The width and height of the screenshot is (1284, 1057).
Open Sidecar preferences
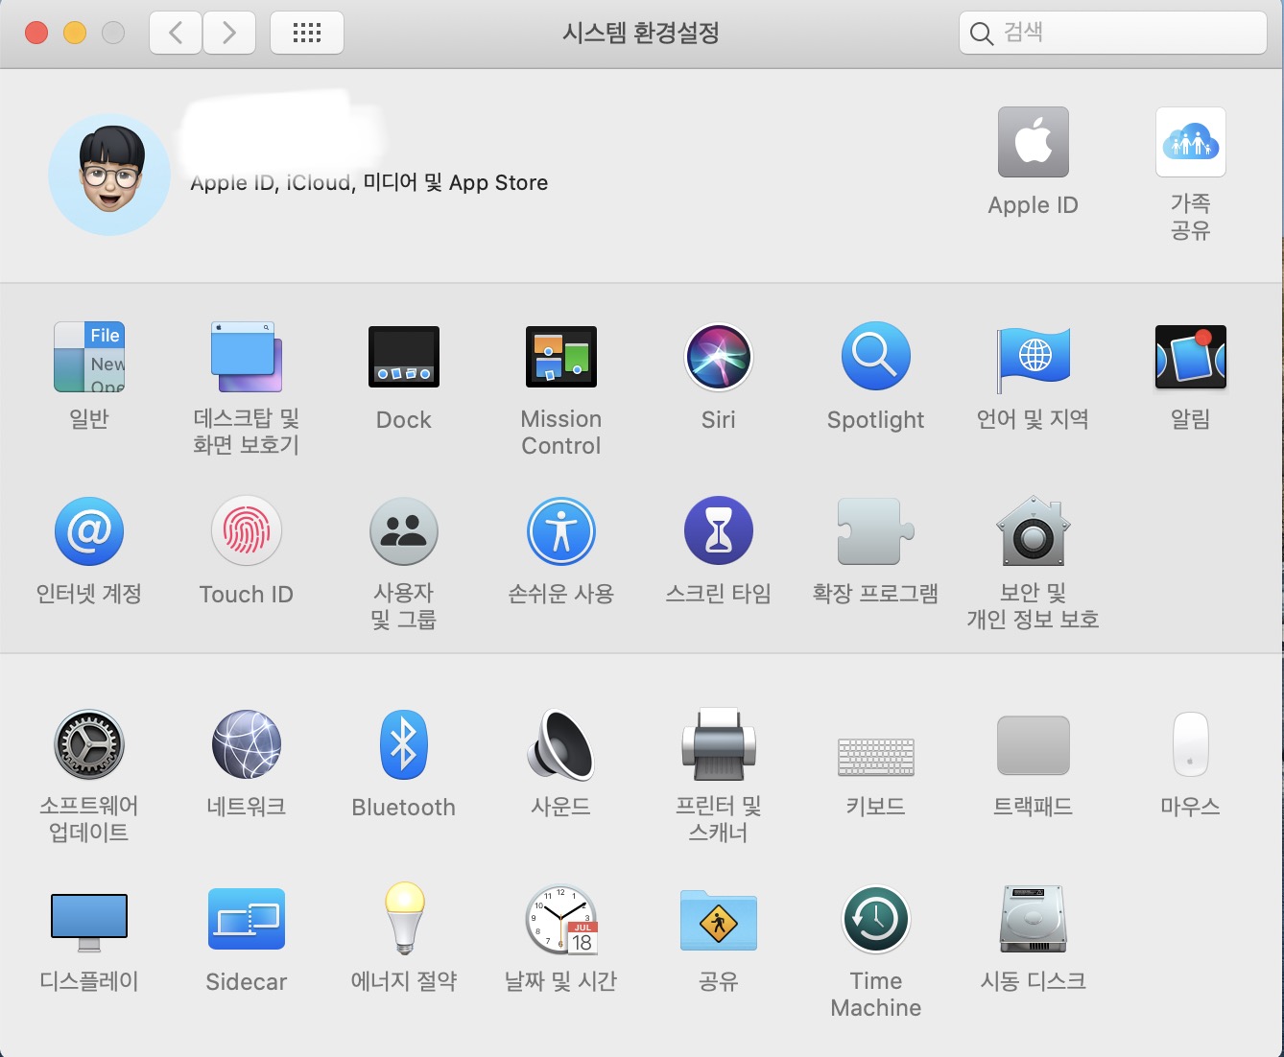point(247,919)
